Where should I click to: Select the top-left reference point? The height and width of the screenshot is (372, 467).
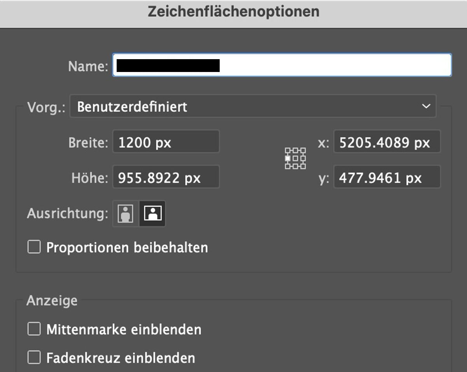pyautogui.click(x=288, y=150)
